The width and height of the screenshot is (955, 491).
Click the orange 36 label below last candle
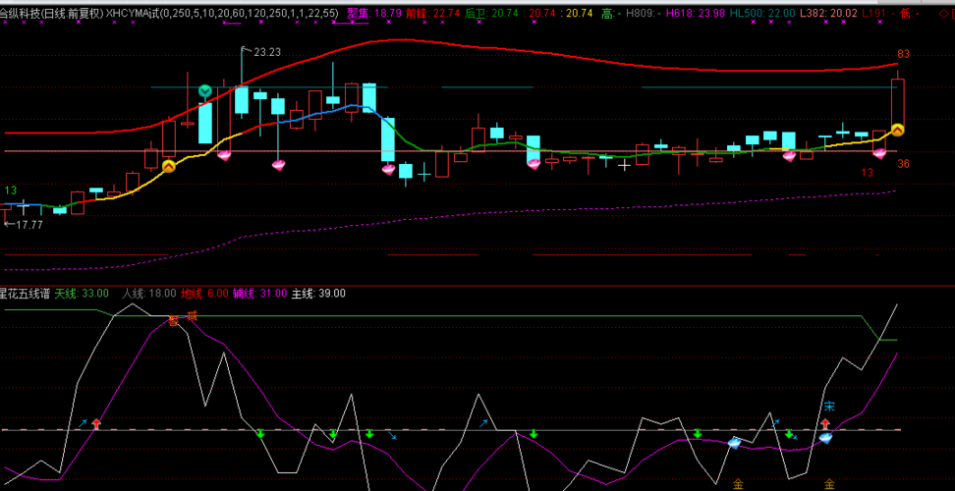903,164
